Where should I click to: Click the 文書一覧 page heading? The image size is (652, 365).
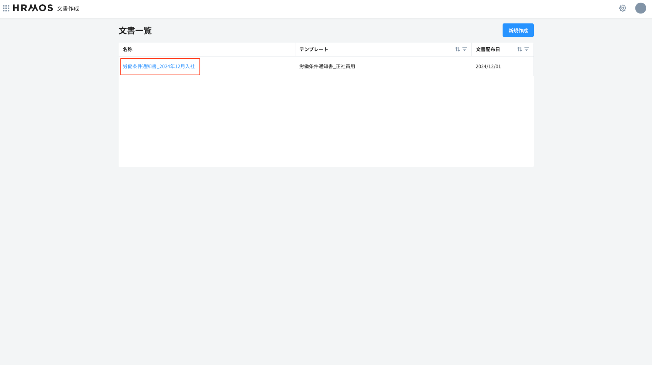click(135, 31)
